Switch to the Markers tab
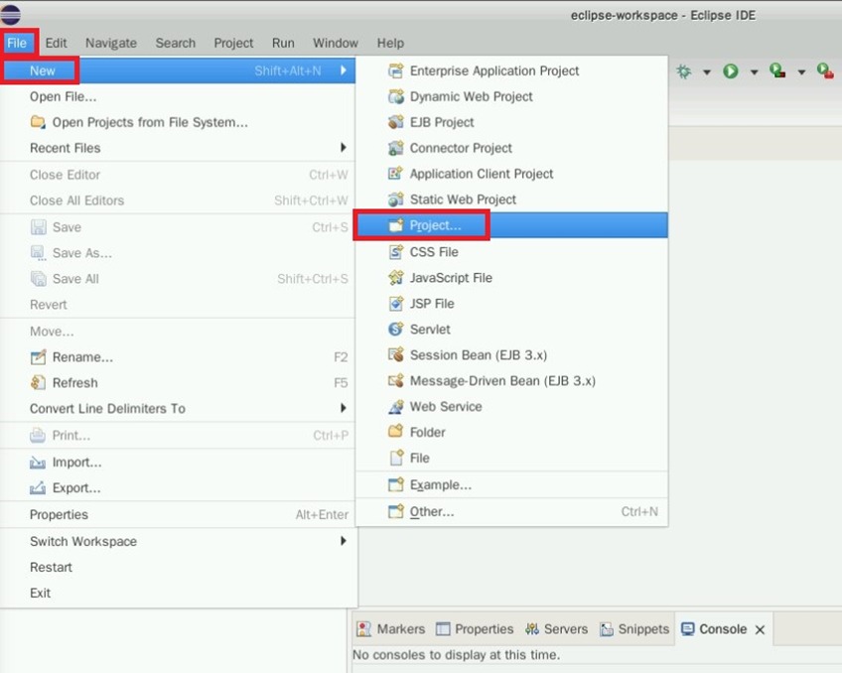 pyautogui.click(x=391, y=629)
